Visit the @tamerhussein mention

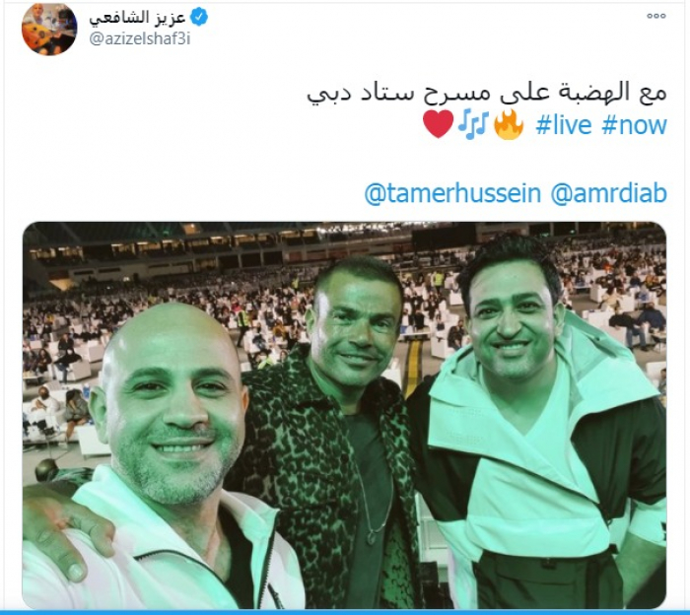452,193
